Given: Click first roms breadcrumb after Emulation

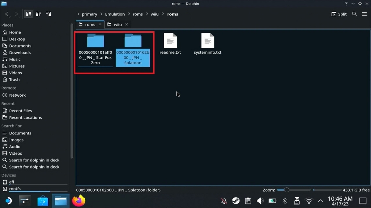Looking at the screenshot, I should click(138, 14).
